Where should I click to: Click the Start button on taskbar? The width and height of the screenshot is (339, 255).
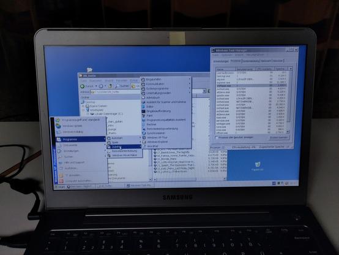click(60, 186)
